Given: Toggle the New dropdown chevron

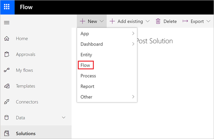Looking at the screenshot, I should [x=102, y=21].
